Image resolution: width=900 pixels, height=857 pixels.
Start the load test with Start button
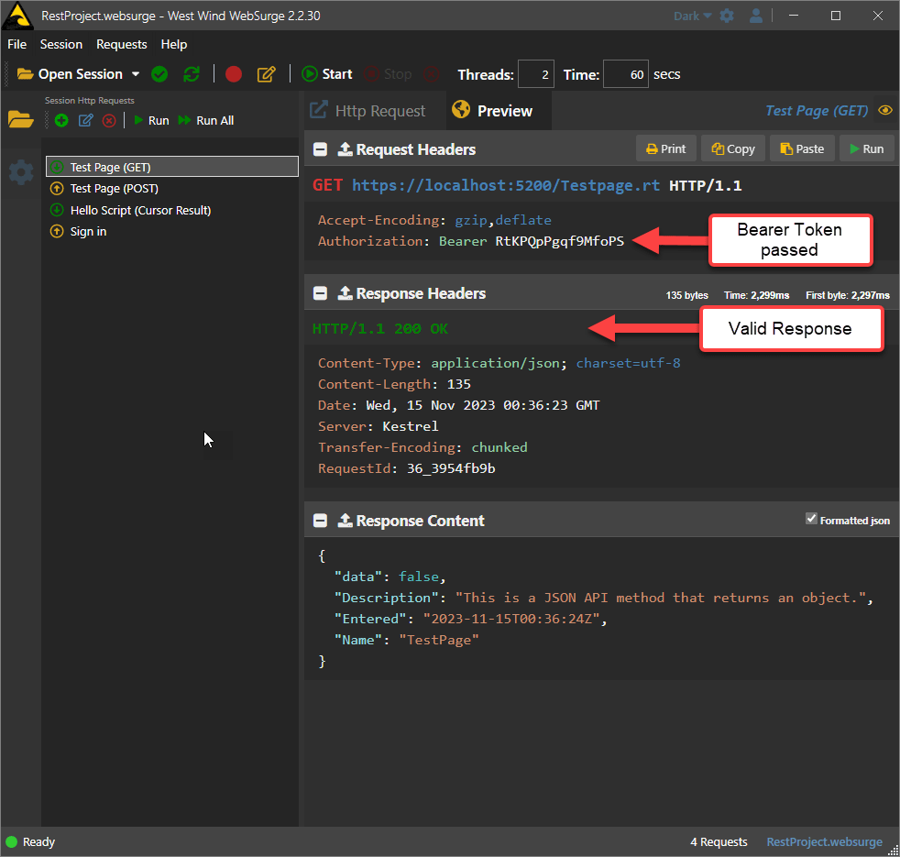point(326,74)
